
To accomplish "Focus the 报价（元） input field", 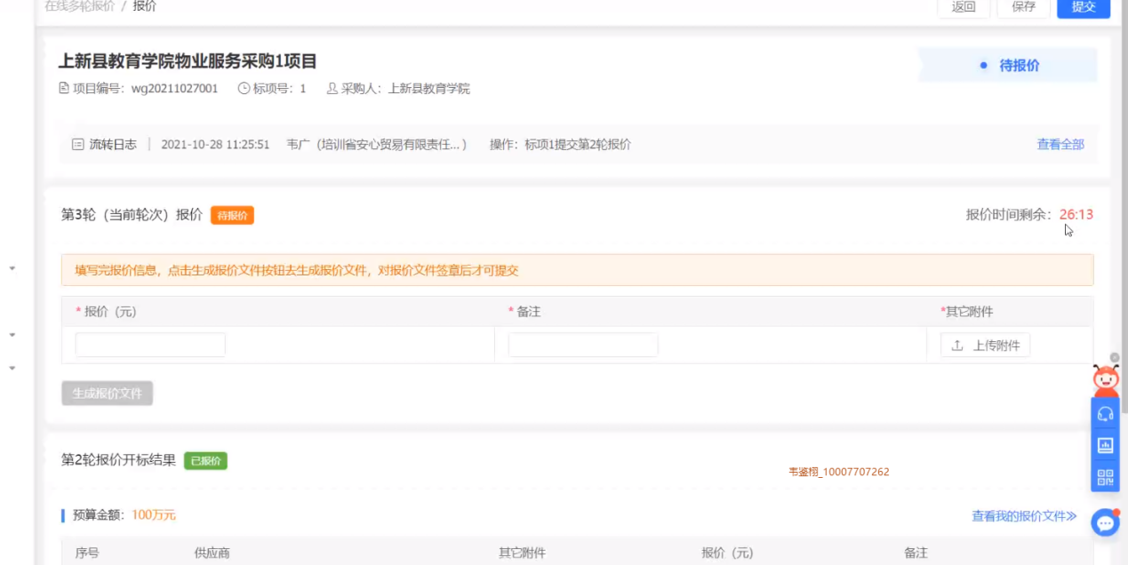I will (x=150, y=345).
